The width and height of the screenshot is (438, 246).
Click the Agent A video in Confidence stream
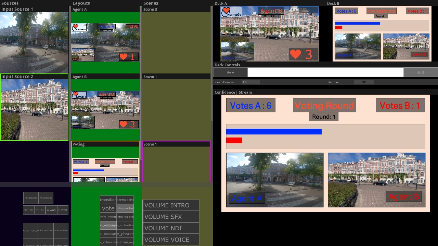pos(275,180)
